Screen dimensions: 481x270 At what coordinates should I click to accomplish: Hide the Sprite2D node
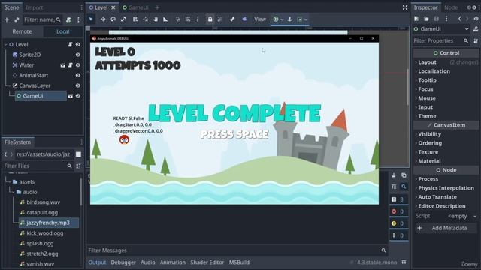click(78, 55)
